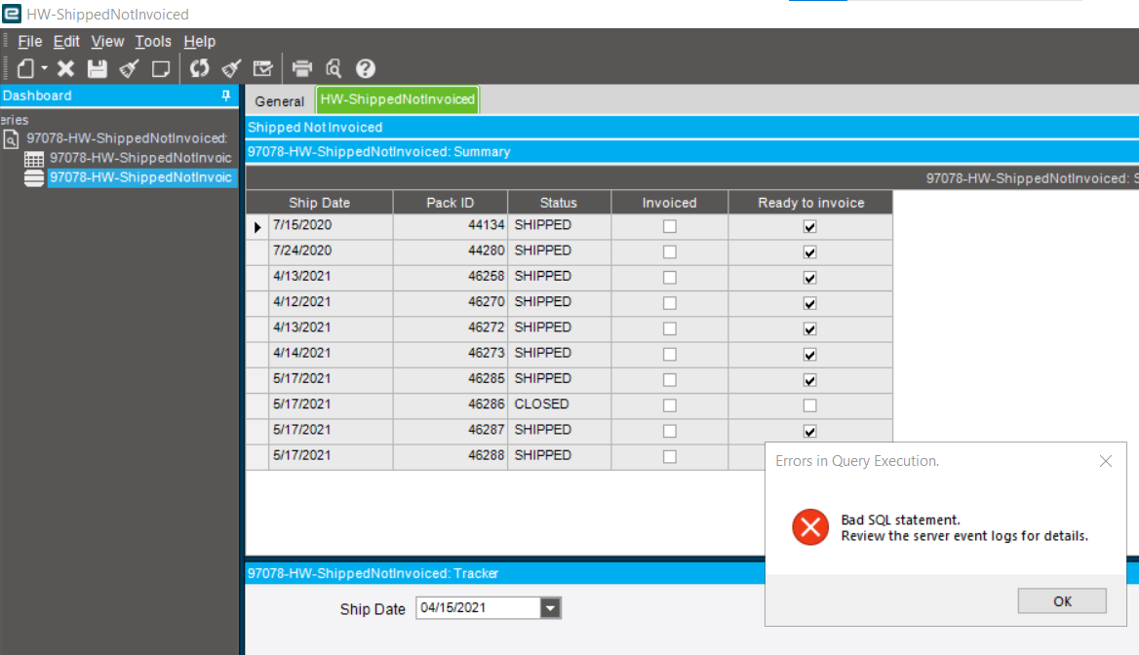
Task: Open the New icon dropdown arrow
Action: (x=44, y=68)
